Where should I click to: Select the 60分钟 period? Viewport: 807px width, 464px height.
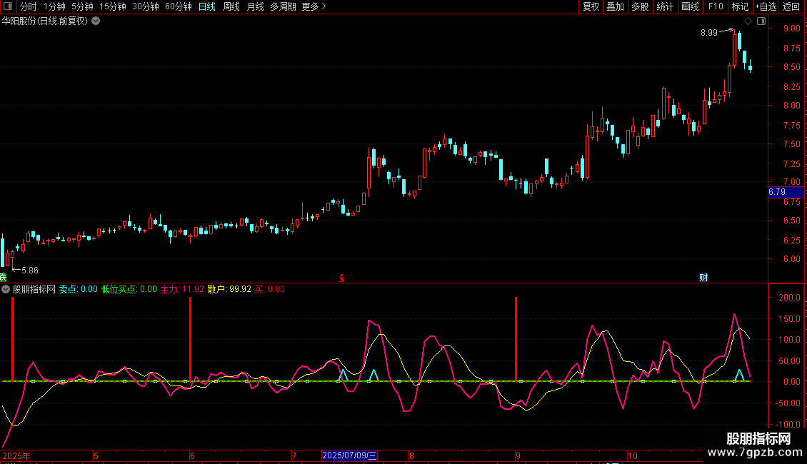(179, 6)
